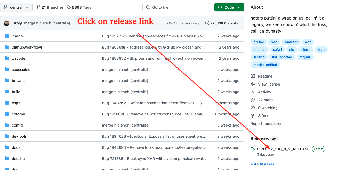Viewport: 348px width, 170px height.
Task: Click the Go to file search field
Action: pyautogui.click(x=176, y=7)
